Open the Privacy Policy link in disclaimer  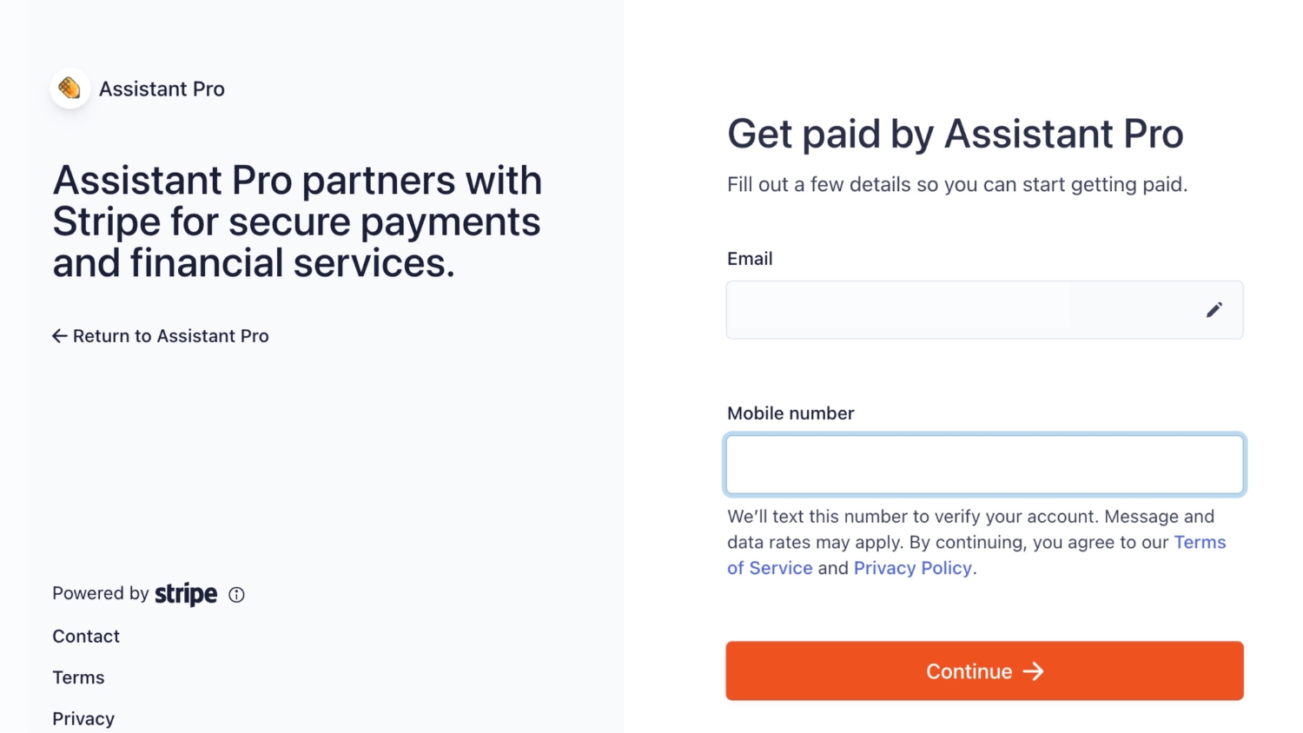(x=912, y=568)
